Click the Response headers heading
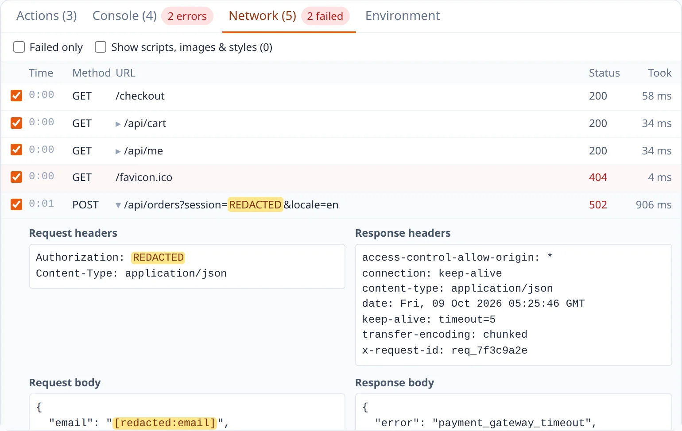682x431 pixels. tap(403, 233)
